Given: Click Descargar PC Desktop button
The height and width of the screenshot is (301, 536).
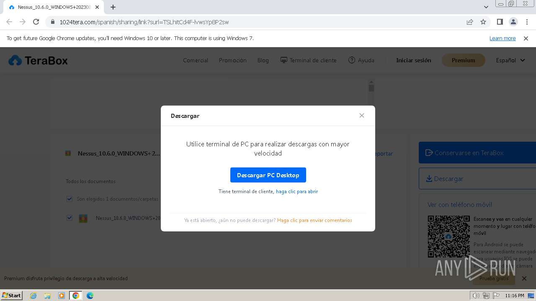Looking at the screenshot, I should tap(268, 175).
